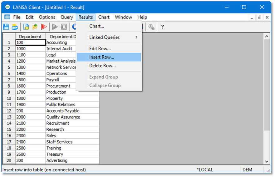Click the grid document icon beside File menu
The width and height of the screenshot is (275, 177).
[7, 17]
